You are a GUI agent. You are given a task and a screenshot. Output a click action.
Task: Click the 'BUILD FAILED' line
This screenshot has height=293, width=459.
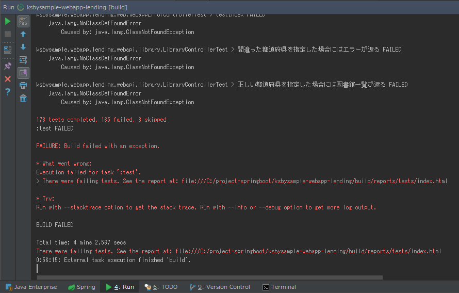(55, 225)
